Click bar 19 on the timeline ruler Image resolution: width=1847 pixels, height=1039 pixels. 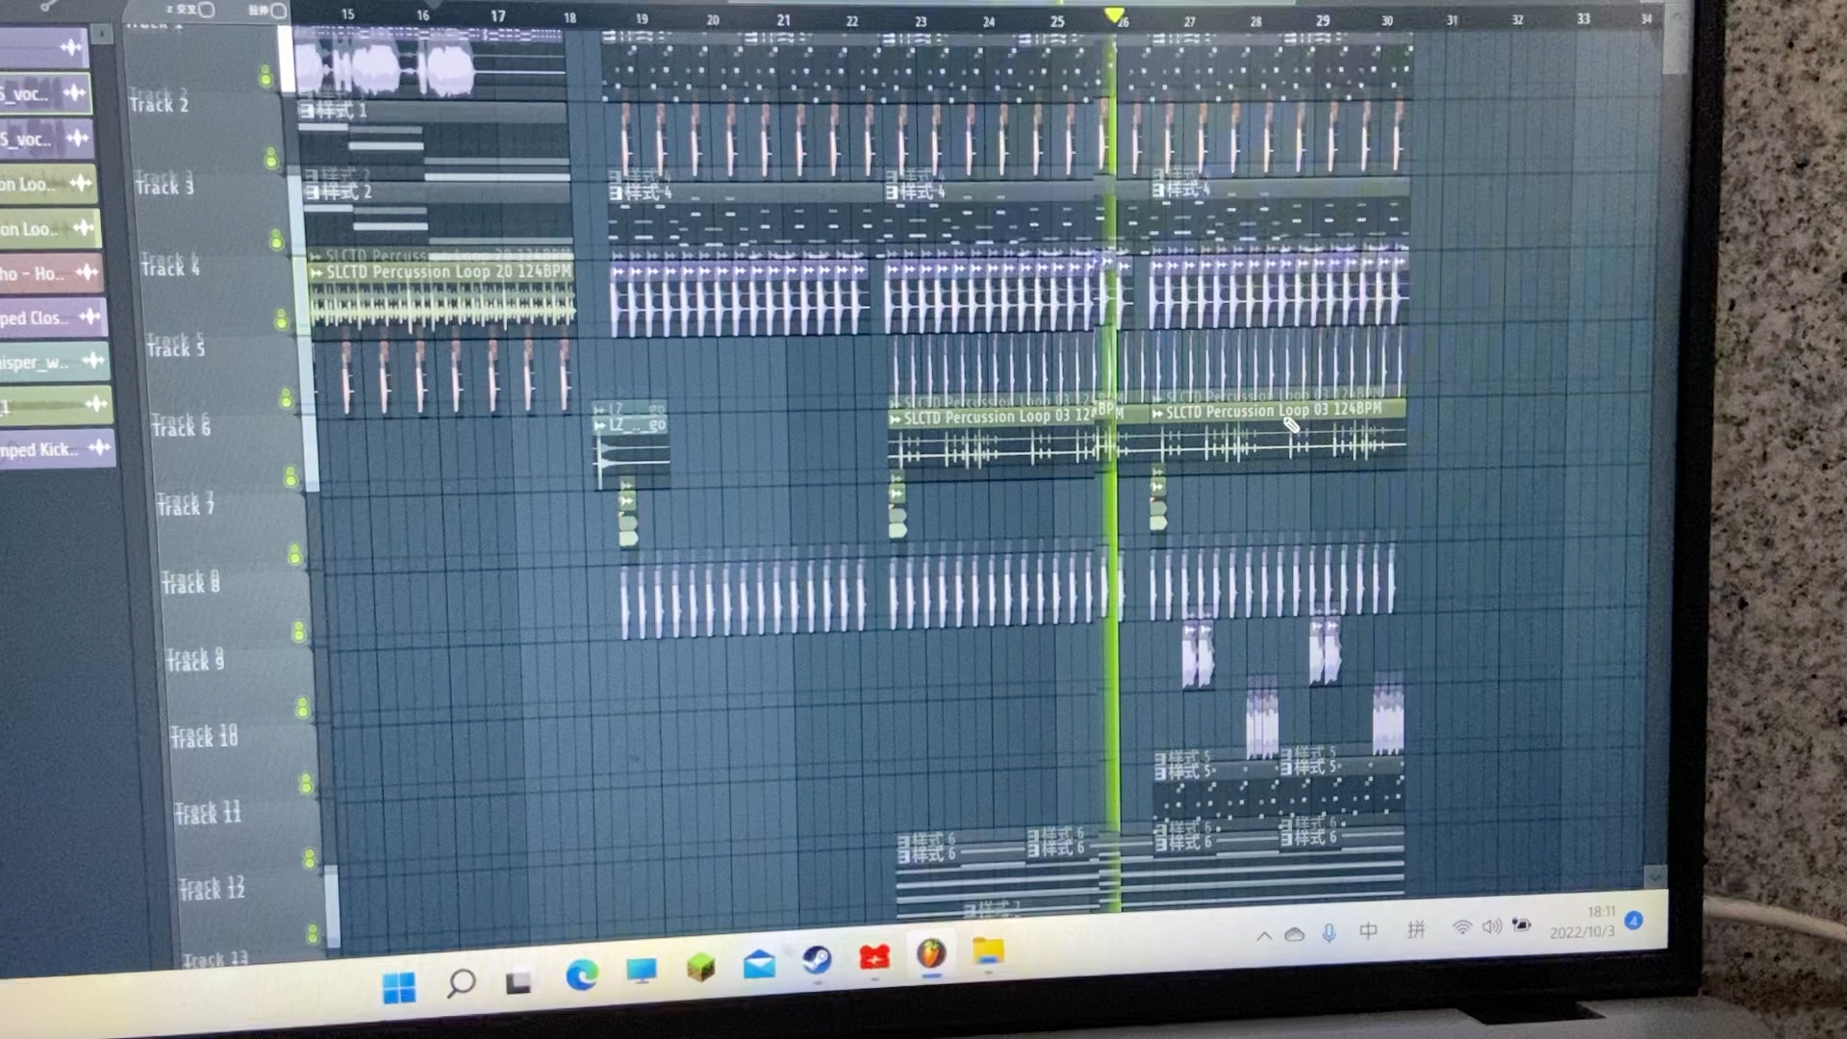(641, 18)
